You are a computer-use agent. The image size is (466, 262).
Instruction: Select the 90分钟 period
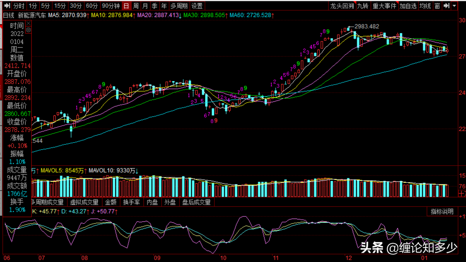point(111,6)
